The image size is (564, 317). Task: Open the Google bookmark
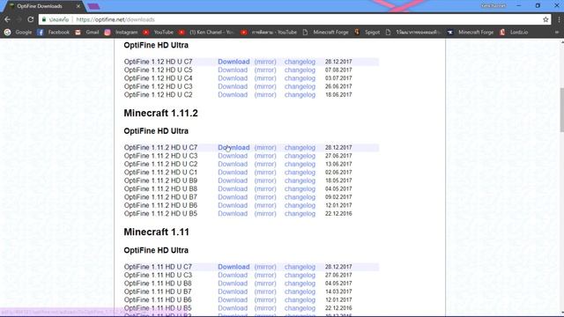coord(18,33)
